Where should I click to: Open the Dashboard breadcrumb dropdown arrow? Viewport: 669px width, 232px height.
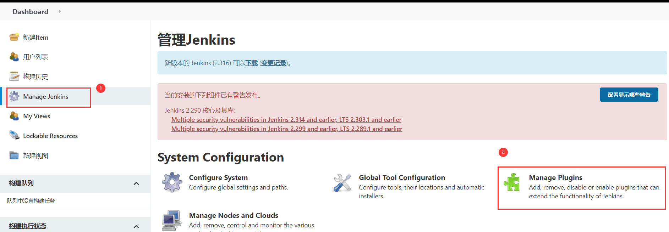[60, 11]
